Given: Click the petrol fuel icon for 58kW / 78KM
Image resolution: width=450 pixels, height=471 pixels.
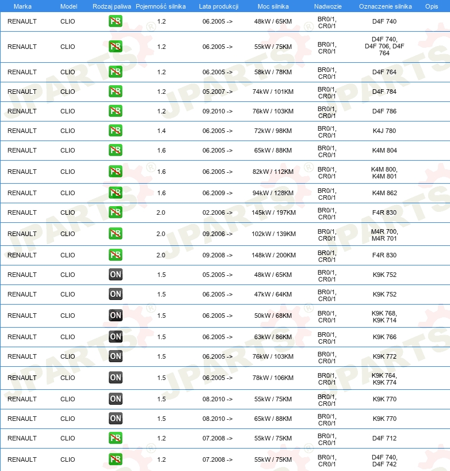Looking at the screenshot, I should pyautogui.click(x=115, y=72).
